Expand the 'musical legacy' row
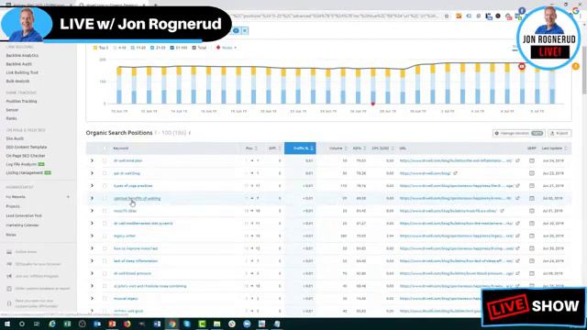587x330 pixels. tap(92, 299)
